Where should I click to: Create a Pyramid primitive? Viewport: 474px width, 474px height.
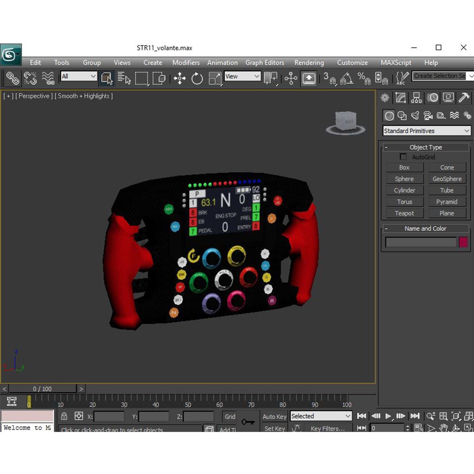(447, 202)
